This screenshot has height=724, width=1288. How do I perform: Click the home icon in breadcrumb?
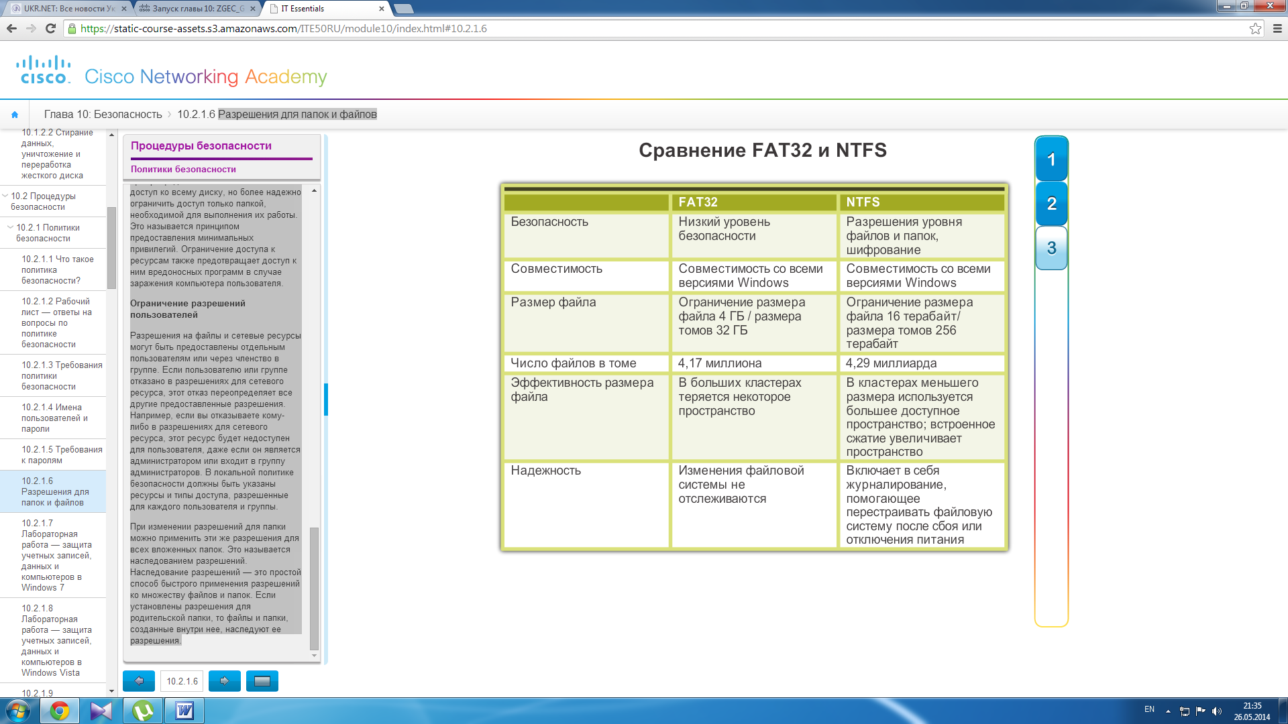pyautogui.click(x=15, y=115)
